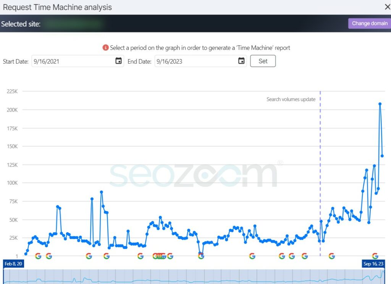
Task: Grab the right range handle labeled Sep 16, 23
Action: click(x=373, y=264)
